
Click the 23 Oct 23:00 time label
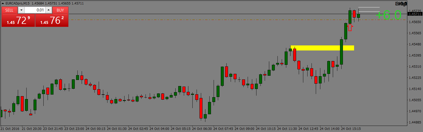pyautogui.click(x=74, y=129)
